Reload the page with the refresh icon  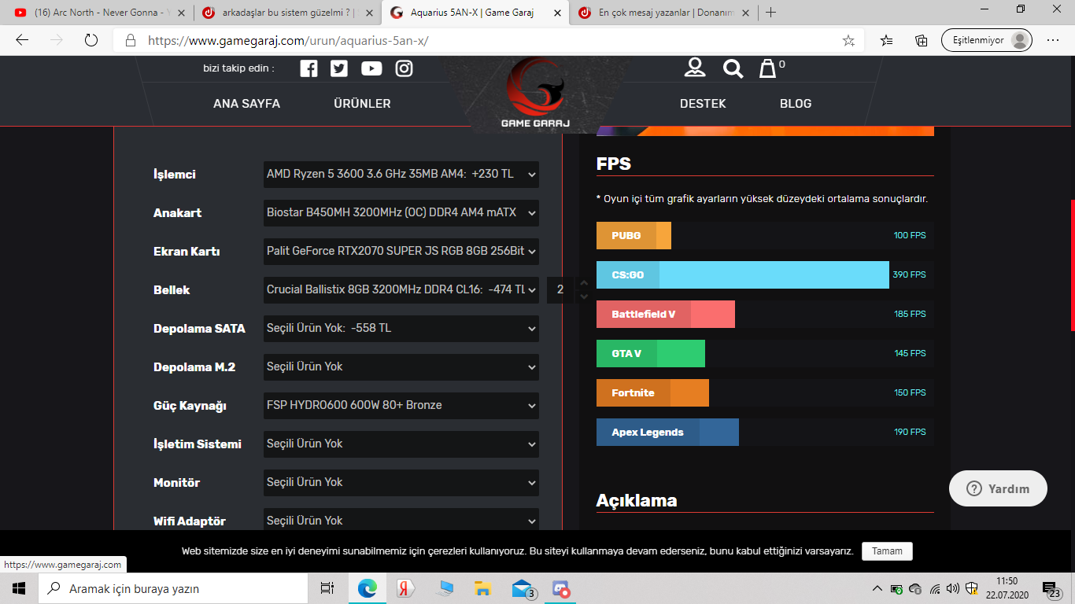coord(91,40)
